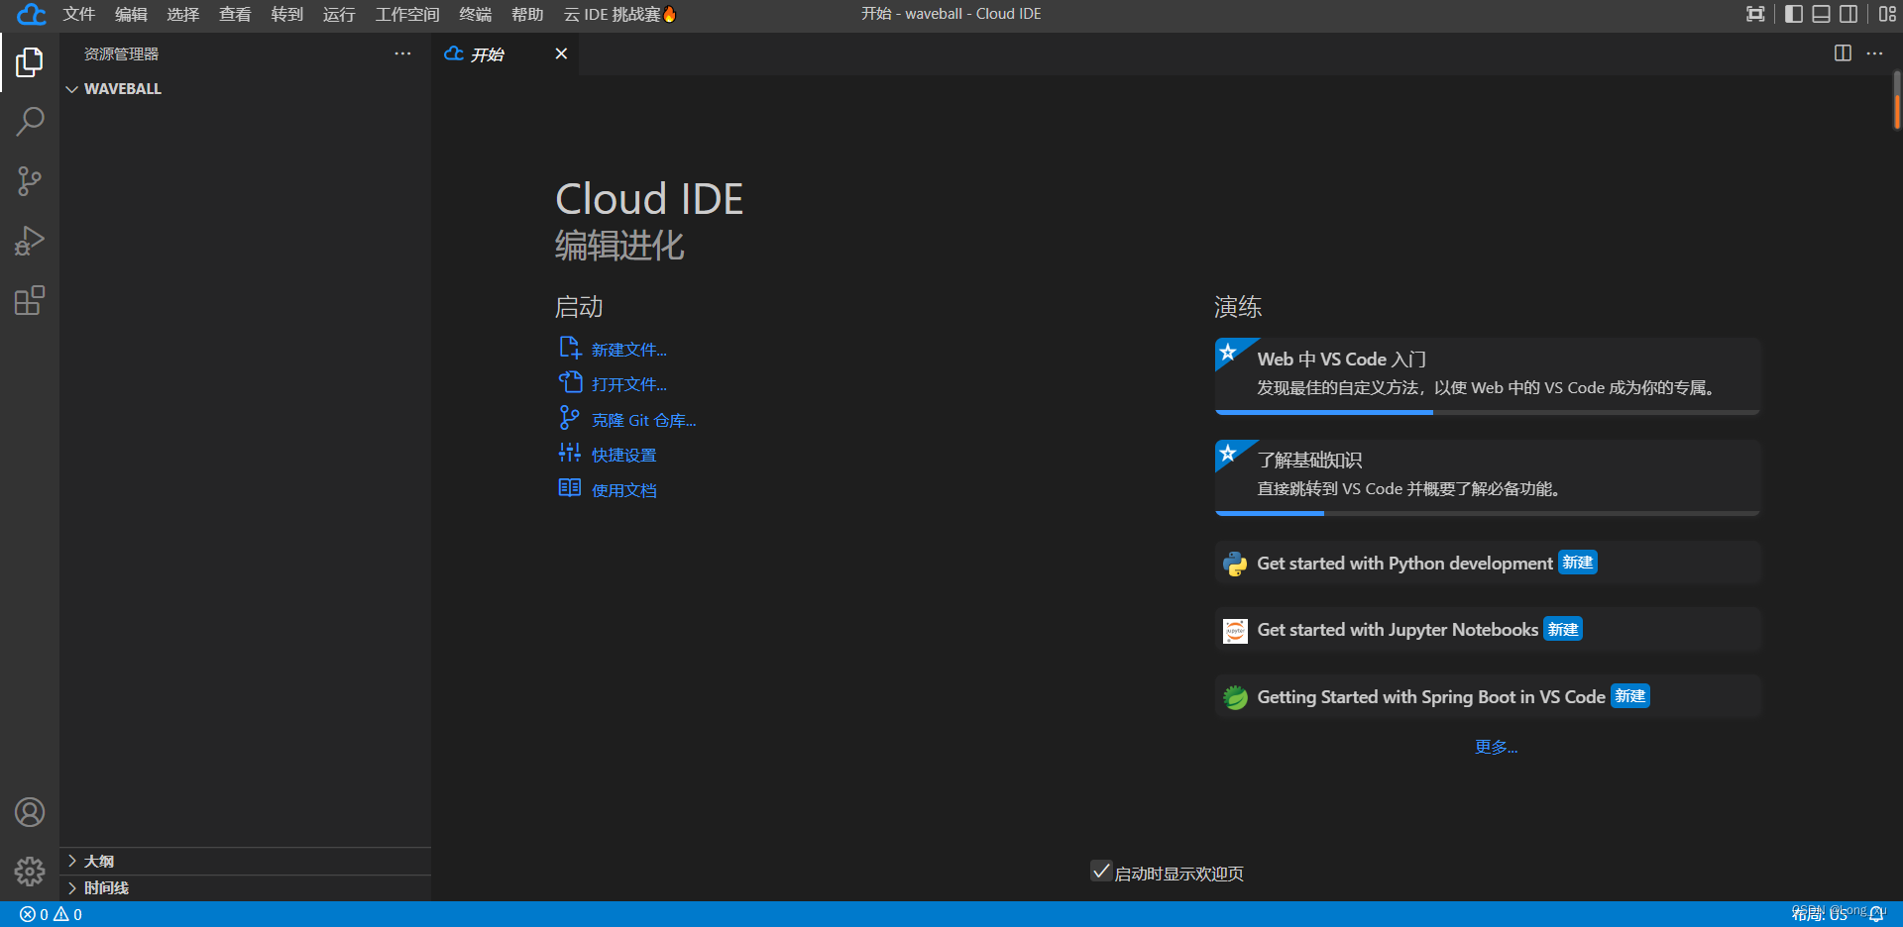The width and height of the screenshot is (1903, 927).
Task: Open the 文件 menu
Action: pos(78,14)
